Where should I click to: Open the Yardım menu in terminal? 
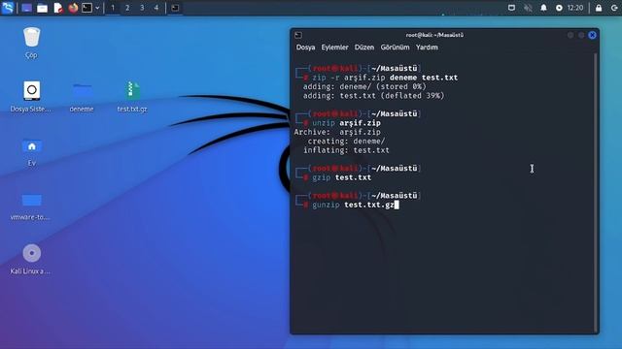(x=427, y=48)
